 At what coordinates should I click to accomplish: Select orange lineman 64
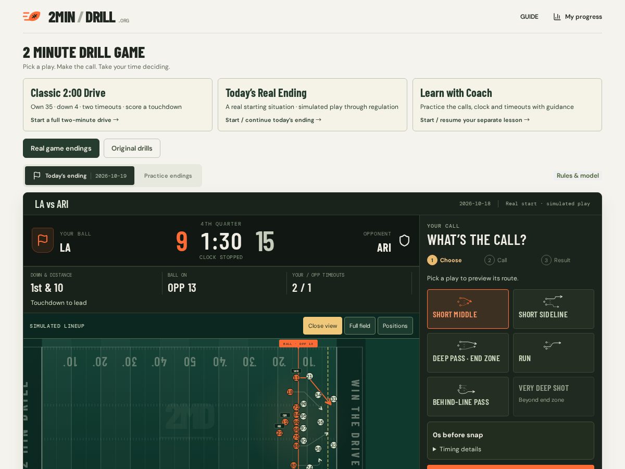click(296, 414)
